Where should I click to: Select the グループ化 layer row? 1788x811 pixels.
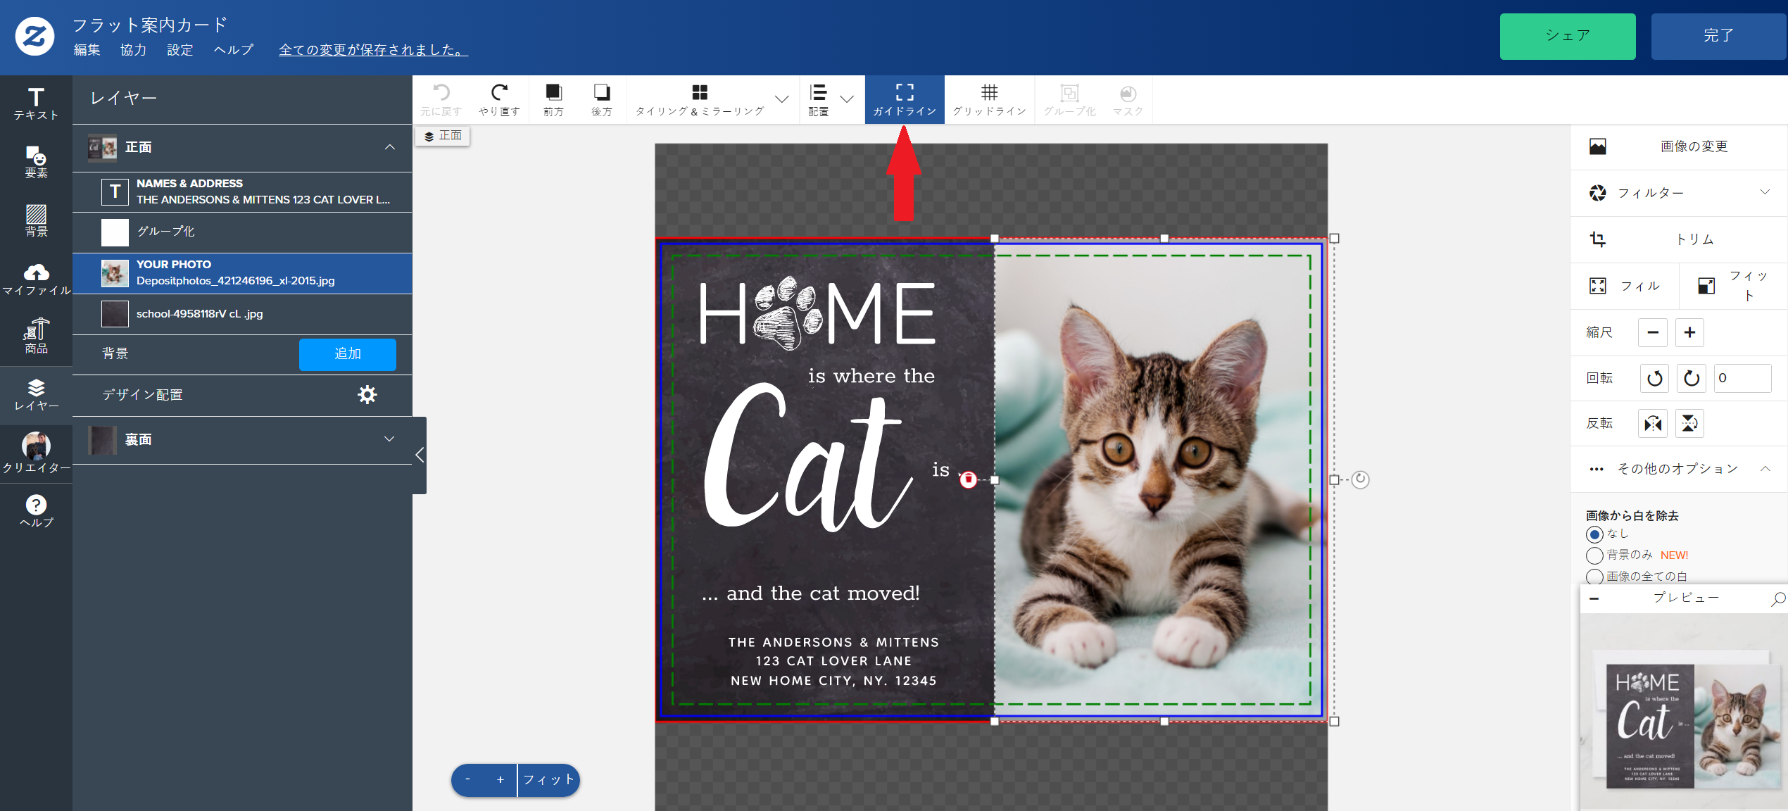click(x=242, y=232)
